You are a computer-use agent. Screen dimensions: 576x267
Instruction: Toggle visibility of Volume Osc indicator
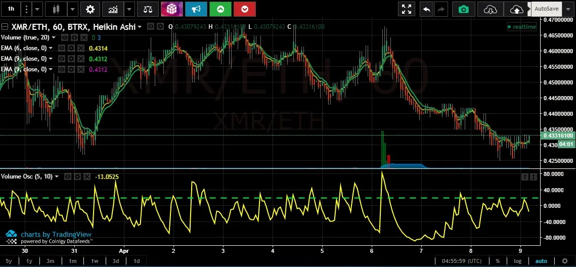click(68, 176)
